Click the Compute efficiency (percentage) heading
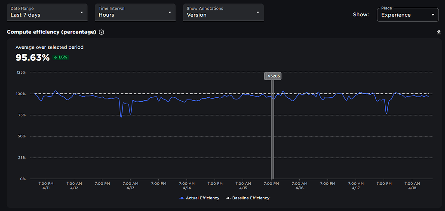Screen dimensions: 445x211 [x=52, y=32]
